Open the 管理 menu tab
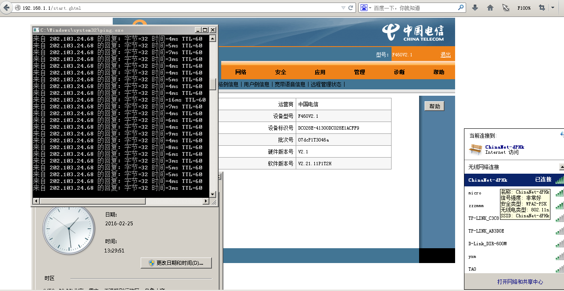Viewport: 564px width, 291px height. coord(359,72)
